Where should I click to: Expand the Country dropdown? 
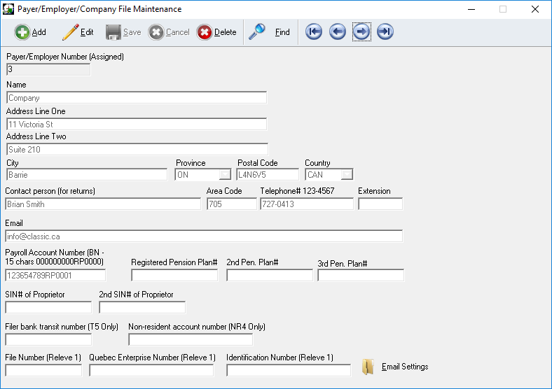[x=347, y=175]
